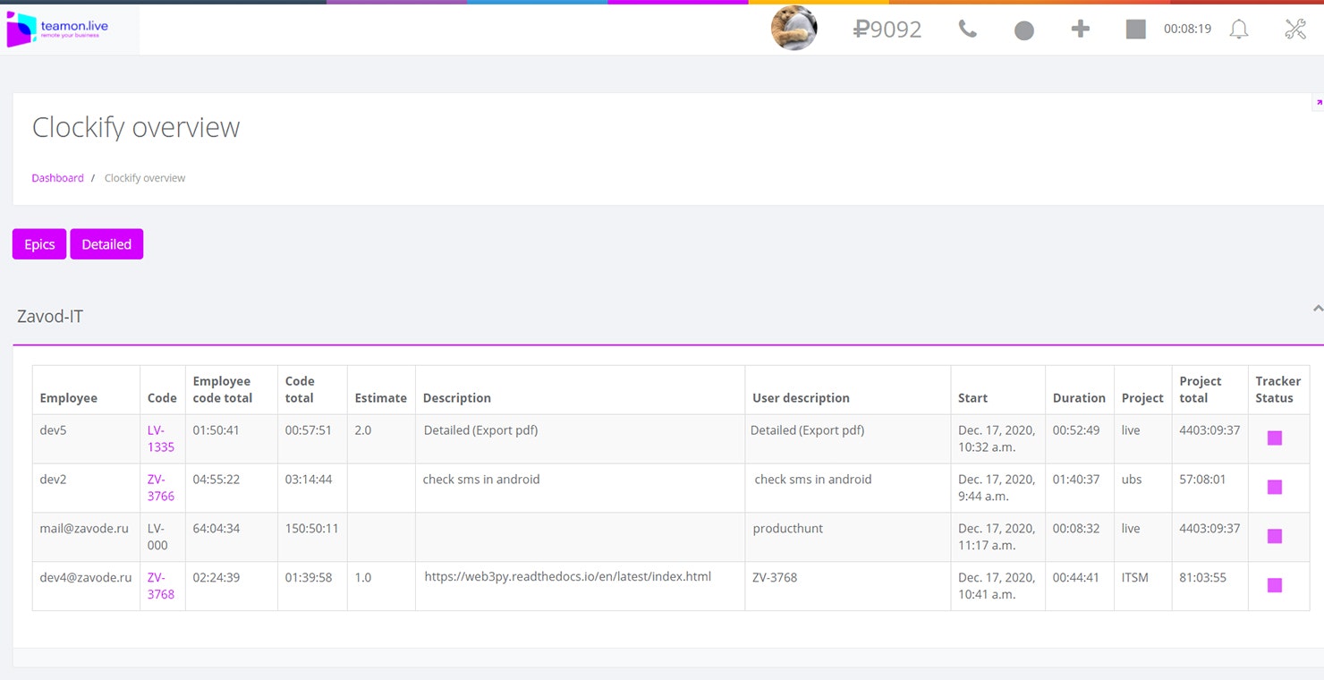1324x680 pixels.
Task: Open the ZV-3766 code link
Action: click(161, 488)
